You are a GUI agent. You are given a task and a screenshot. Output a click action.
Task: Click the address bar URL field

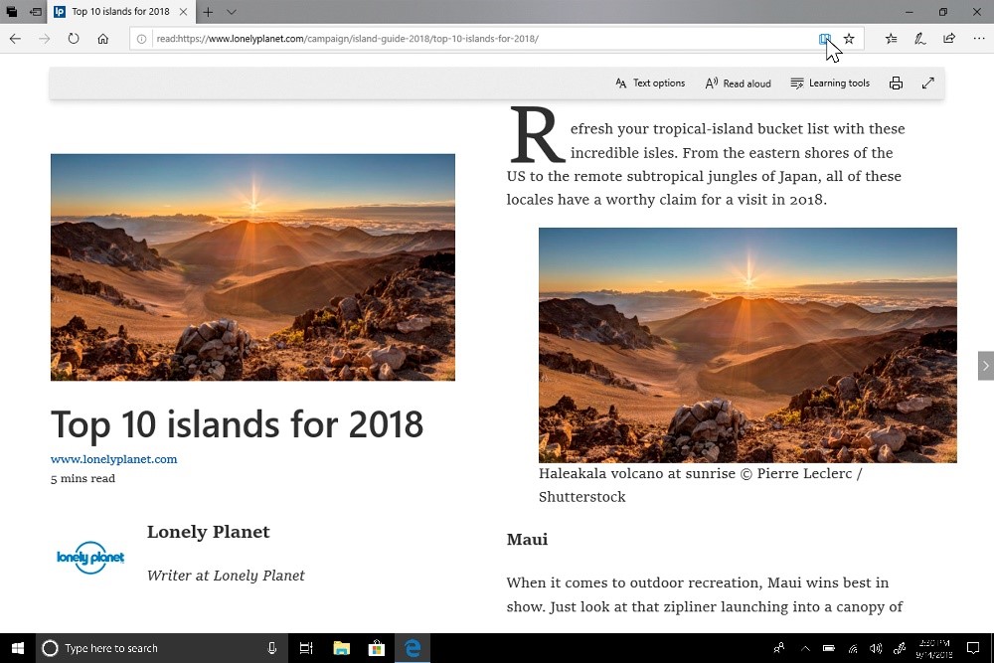[x=477, y=39]
